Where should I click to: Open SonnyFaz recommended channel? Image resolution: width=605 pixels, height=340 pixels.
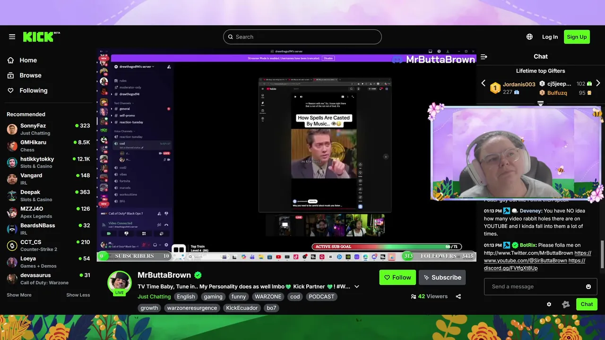coord(48,129)
